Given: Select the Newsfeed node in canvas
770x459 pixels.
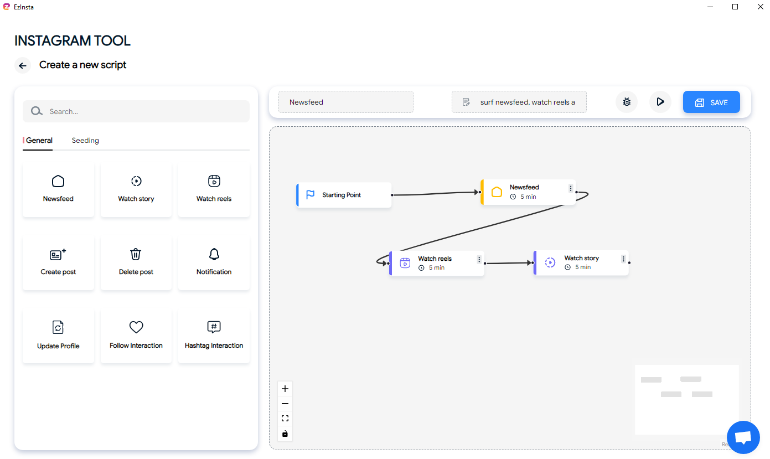Looking at the screenshot, I should tap(528, 192).
